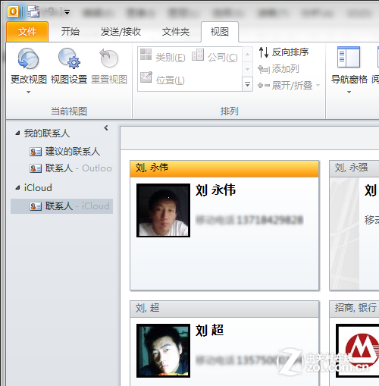Switch to the 发送/接收 tab
This screenshot has height=386, width=379.
pos(121,32)
